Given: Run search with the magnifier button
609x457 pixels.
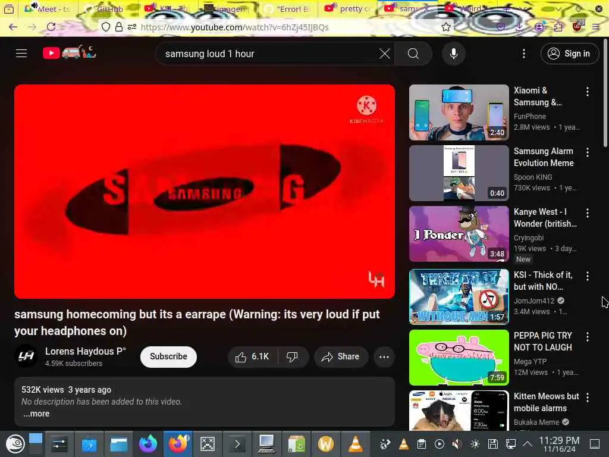Looking at the screenshot, I should pyautogui.click(x=413, y=54).
